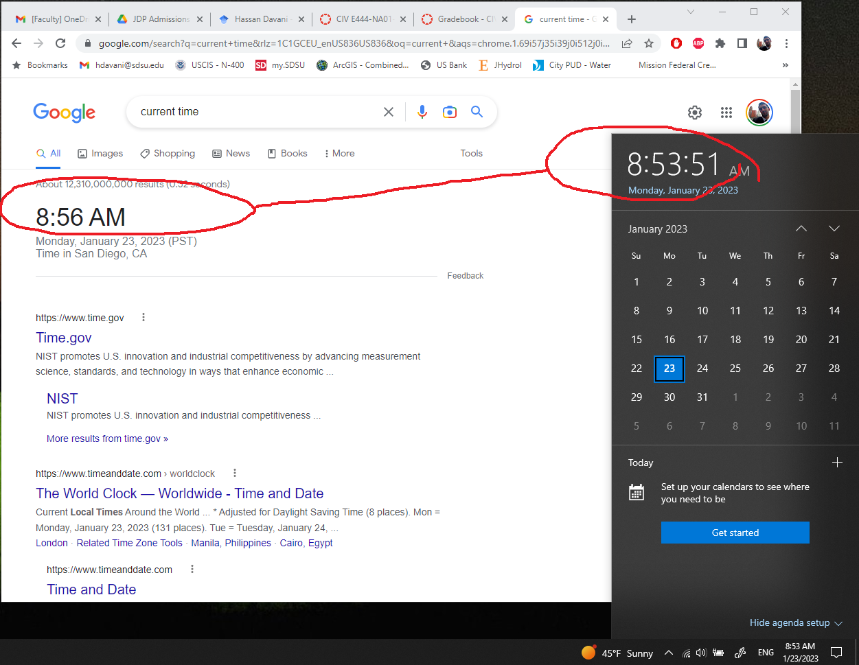Switch to Gradebook browser tab
The width and height of the screenshot is (859, 665).
click(x=459, y=19)
